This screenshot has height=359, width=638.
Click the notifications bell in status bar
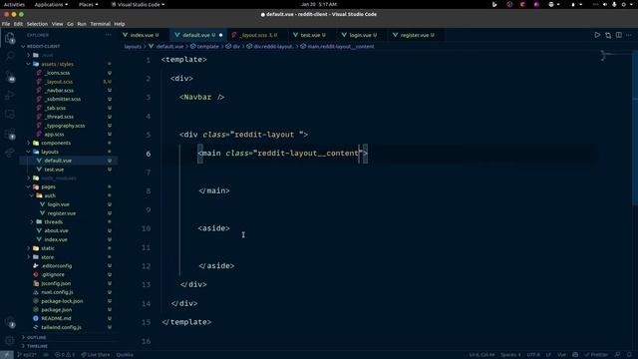(x=629, y=355)
